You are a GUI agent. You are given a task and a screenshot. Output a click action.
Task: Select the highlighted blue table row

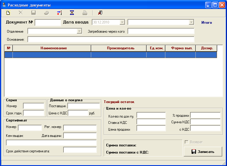pos(110,55)
